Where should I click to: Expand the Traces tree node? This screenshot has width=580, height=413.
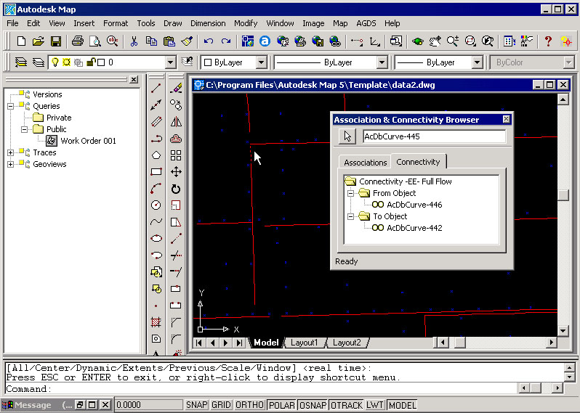(11, 152)
